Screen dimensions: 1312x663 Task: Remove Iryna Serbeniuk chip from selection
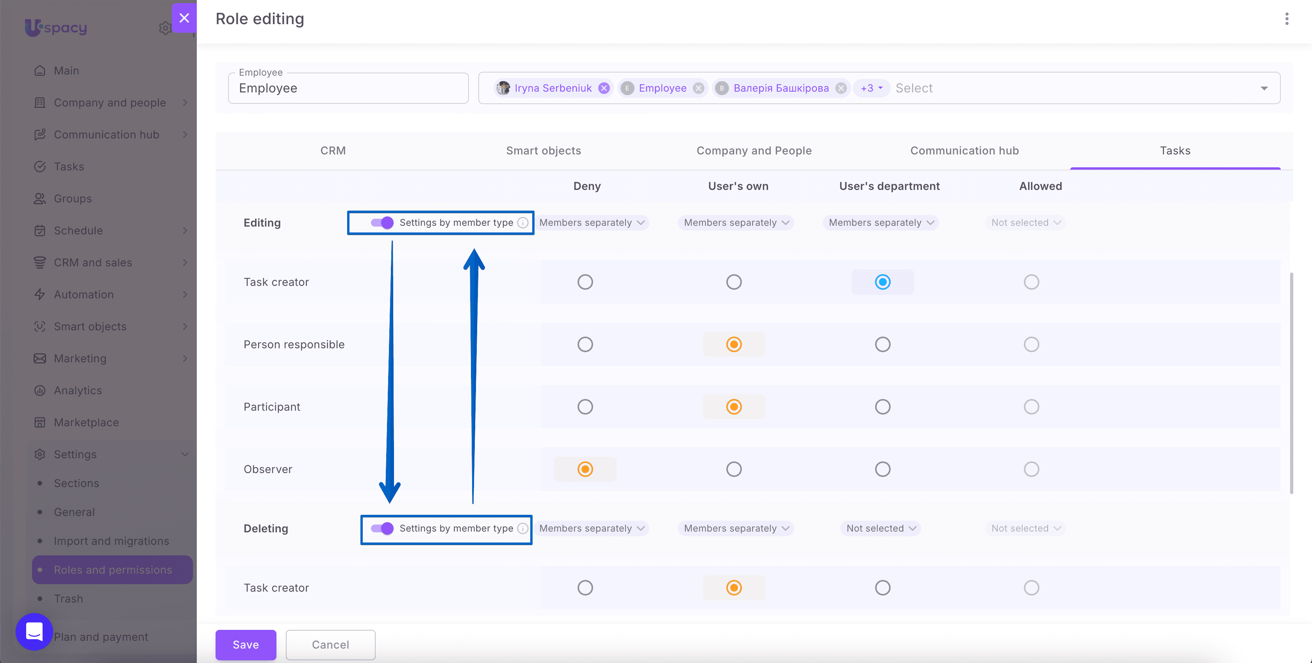(x=604, y=88)
